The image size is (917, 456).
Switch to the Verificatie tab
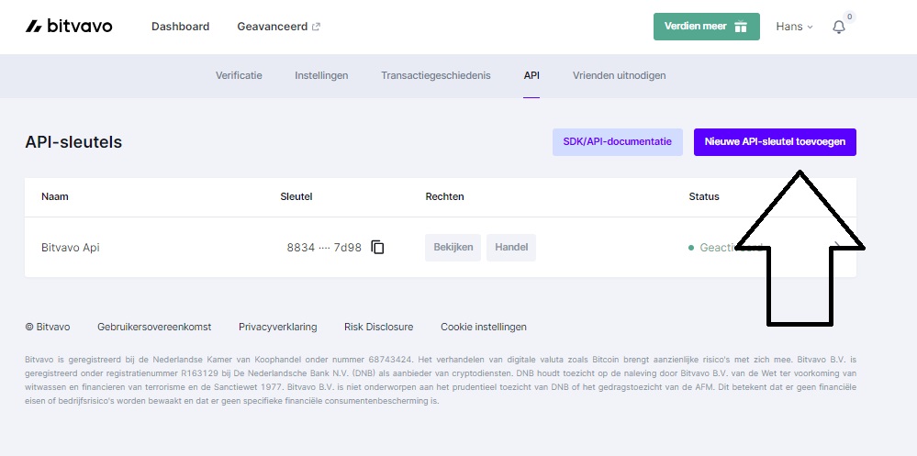tap(239, 75)
